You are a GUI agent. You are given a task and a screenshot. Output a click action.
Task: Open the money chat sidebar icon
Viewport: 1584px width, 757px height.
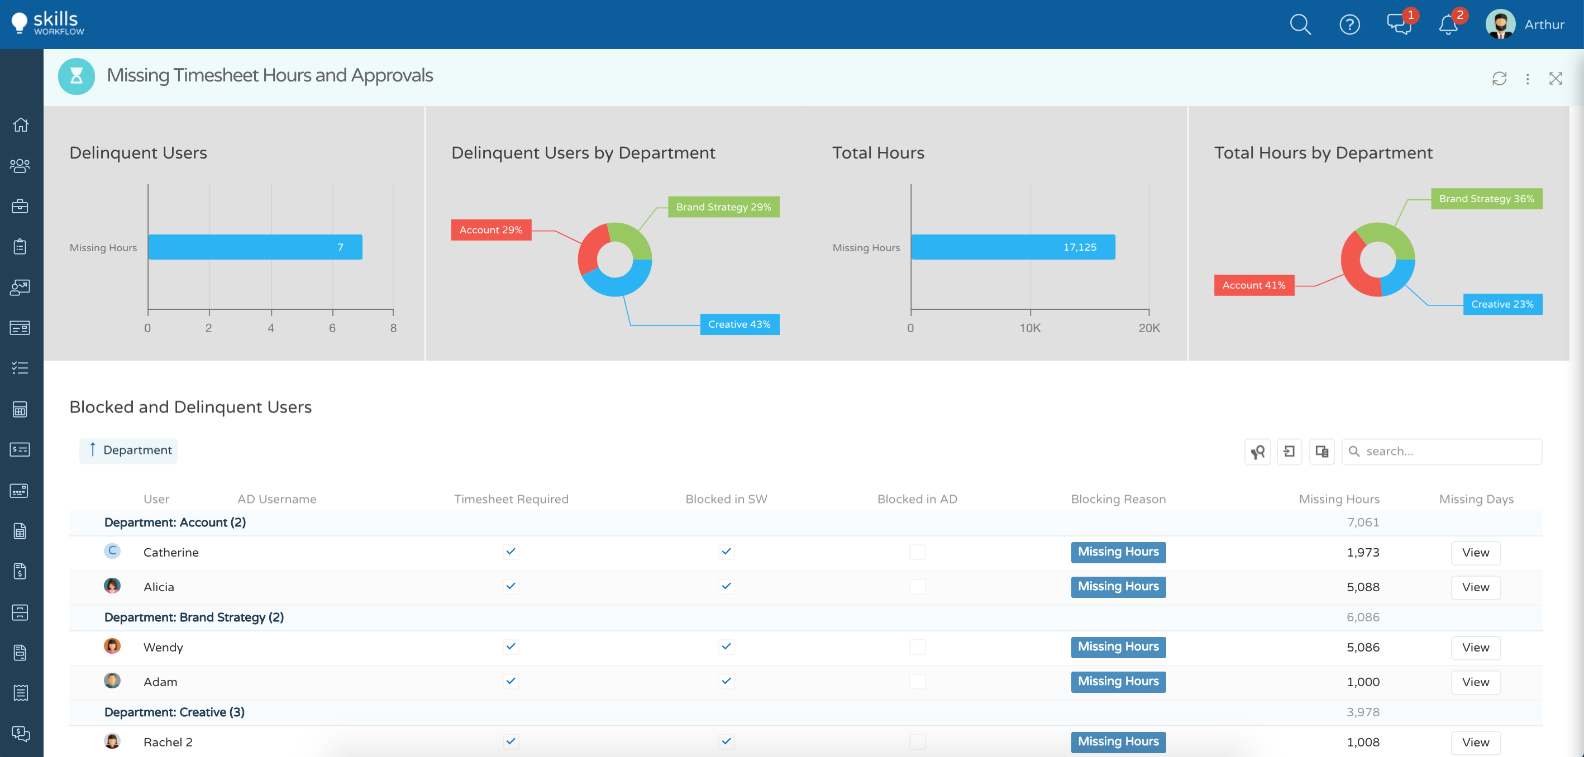(x=20, y=734)
